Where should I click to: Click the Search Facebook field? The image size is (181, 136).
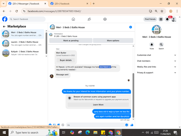coord(27,19)
